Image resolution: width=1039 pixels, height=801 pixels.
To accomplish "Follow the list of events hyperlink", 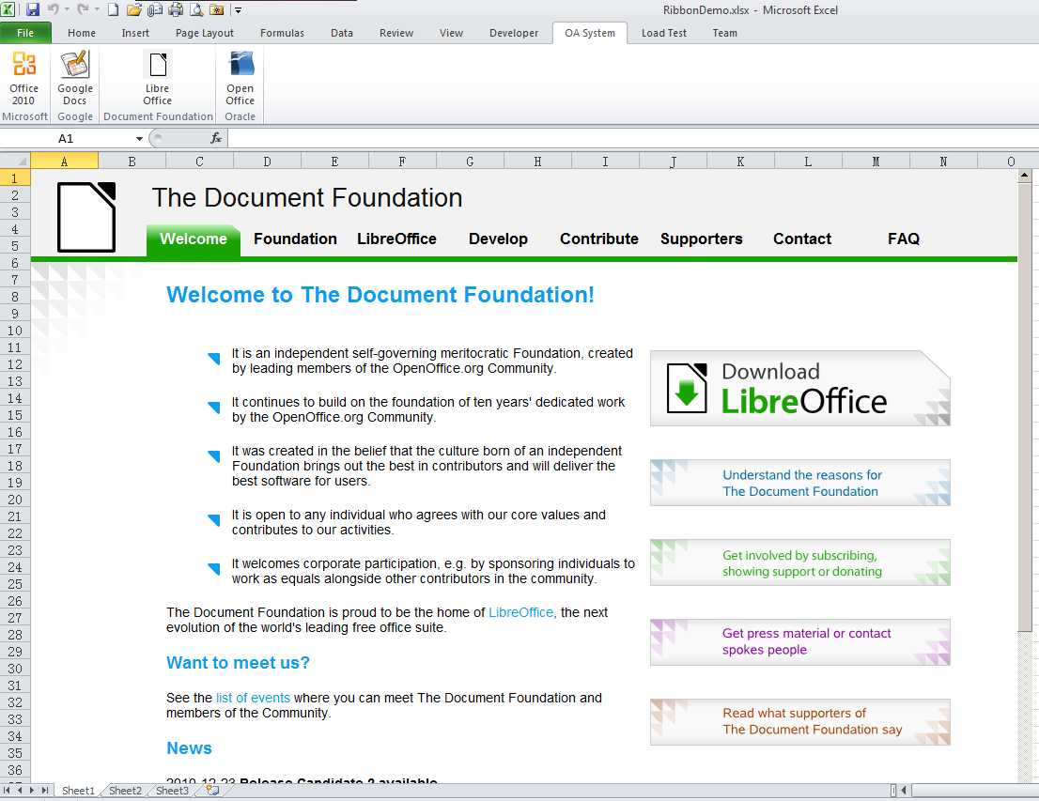I will click(x=253, y=699).
